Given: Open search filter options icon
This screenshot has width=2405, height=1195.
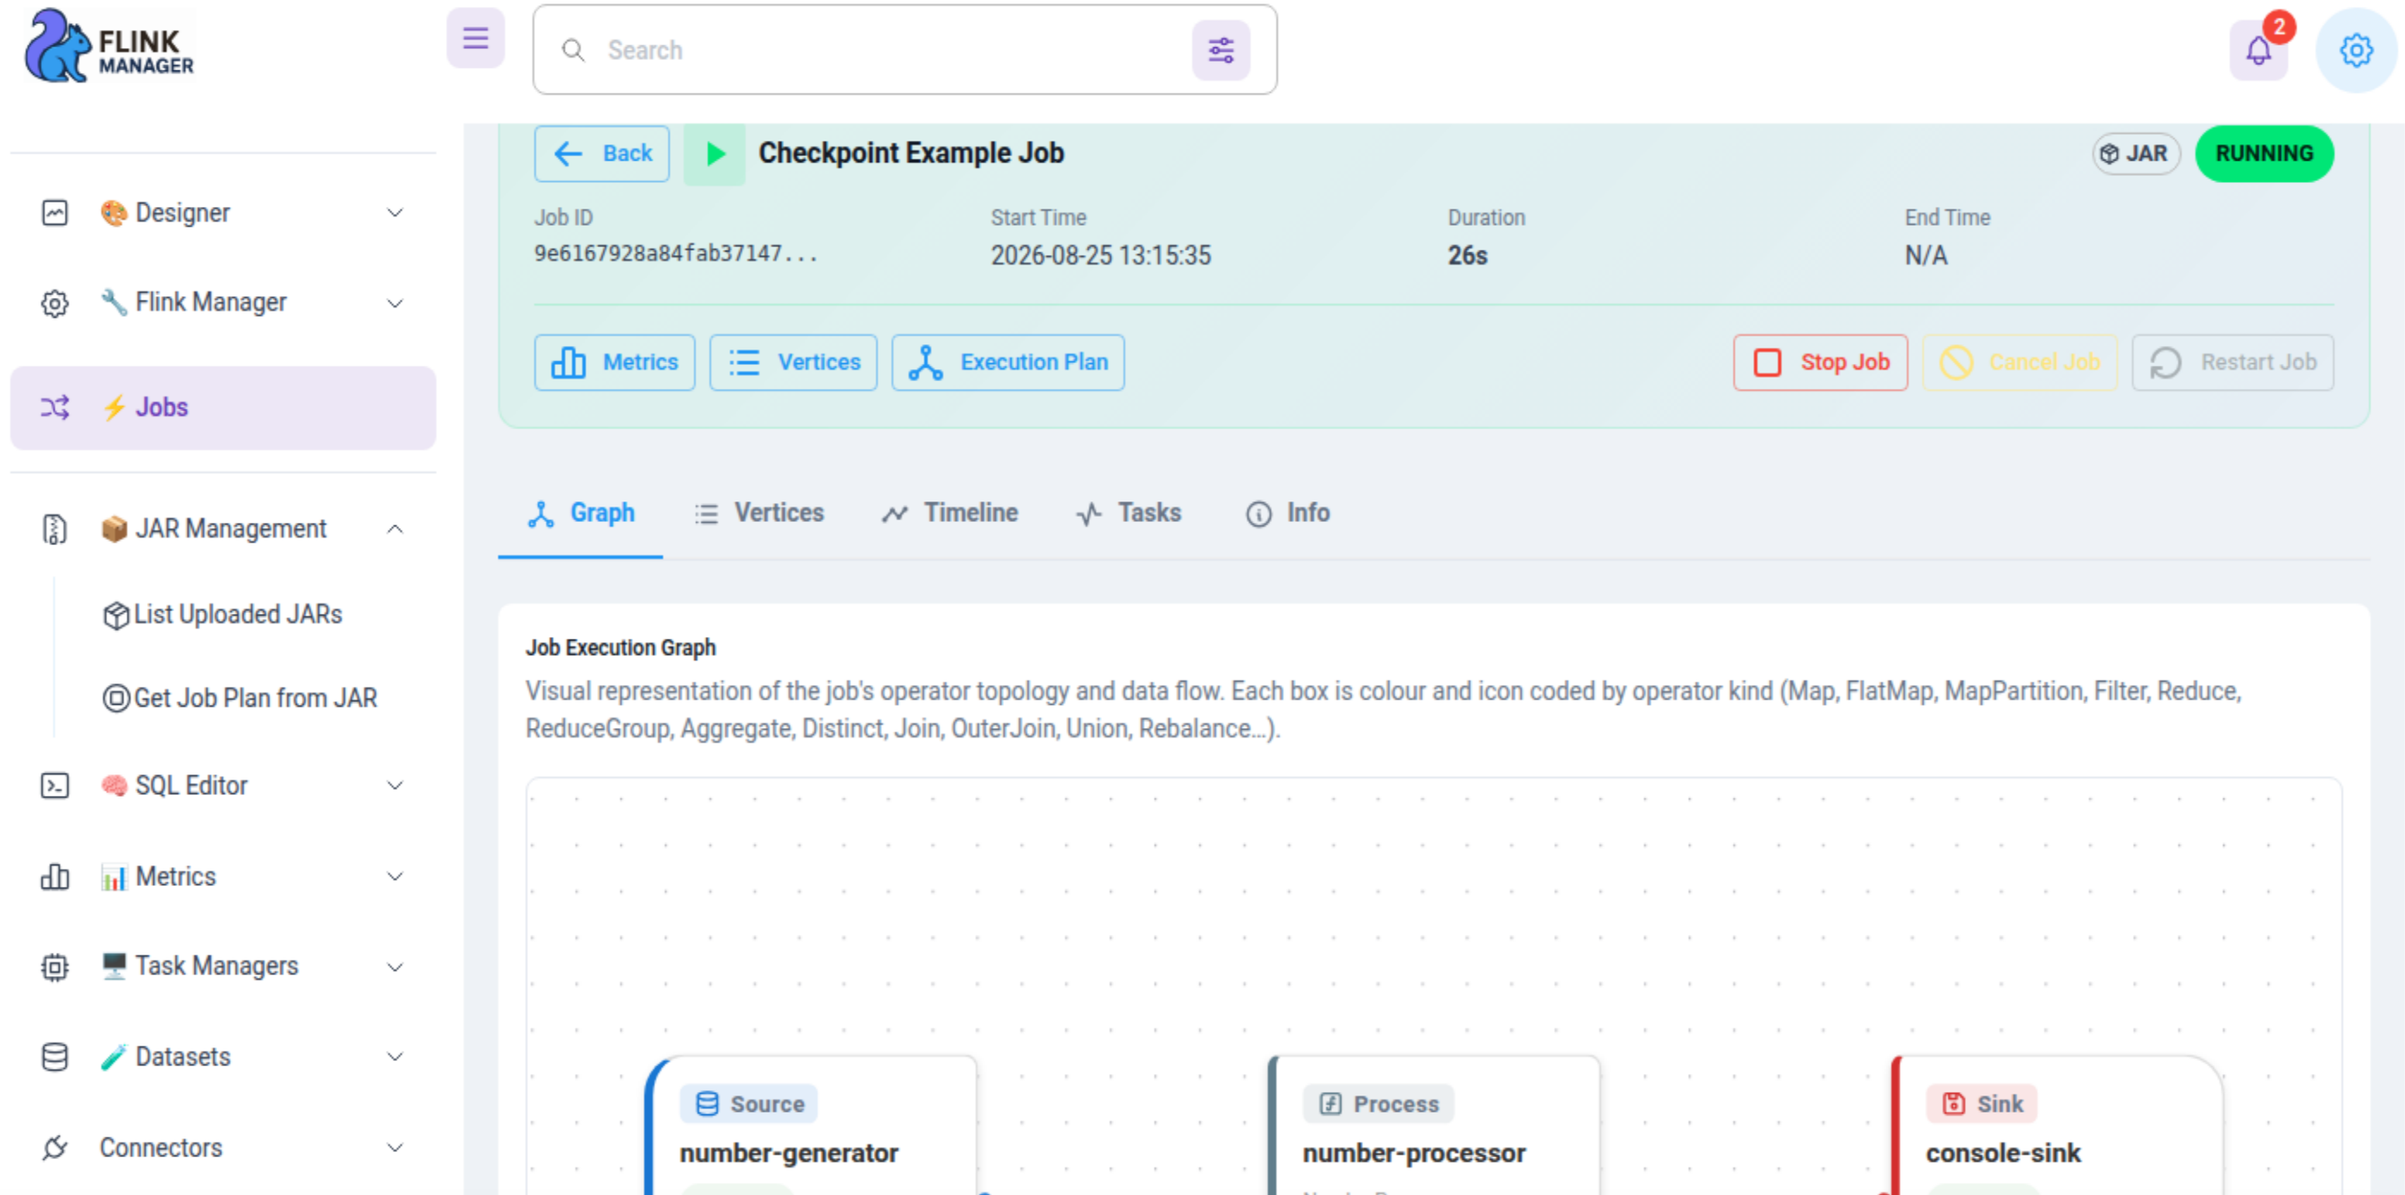Looking at the screenshot, I should pyautogui.click(x=1221, y=51).
